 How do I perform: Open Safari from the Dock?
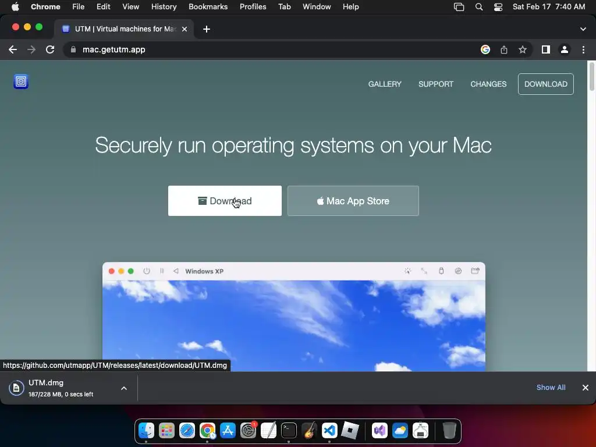pos(187,430)
